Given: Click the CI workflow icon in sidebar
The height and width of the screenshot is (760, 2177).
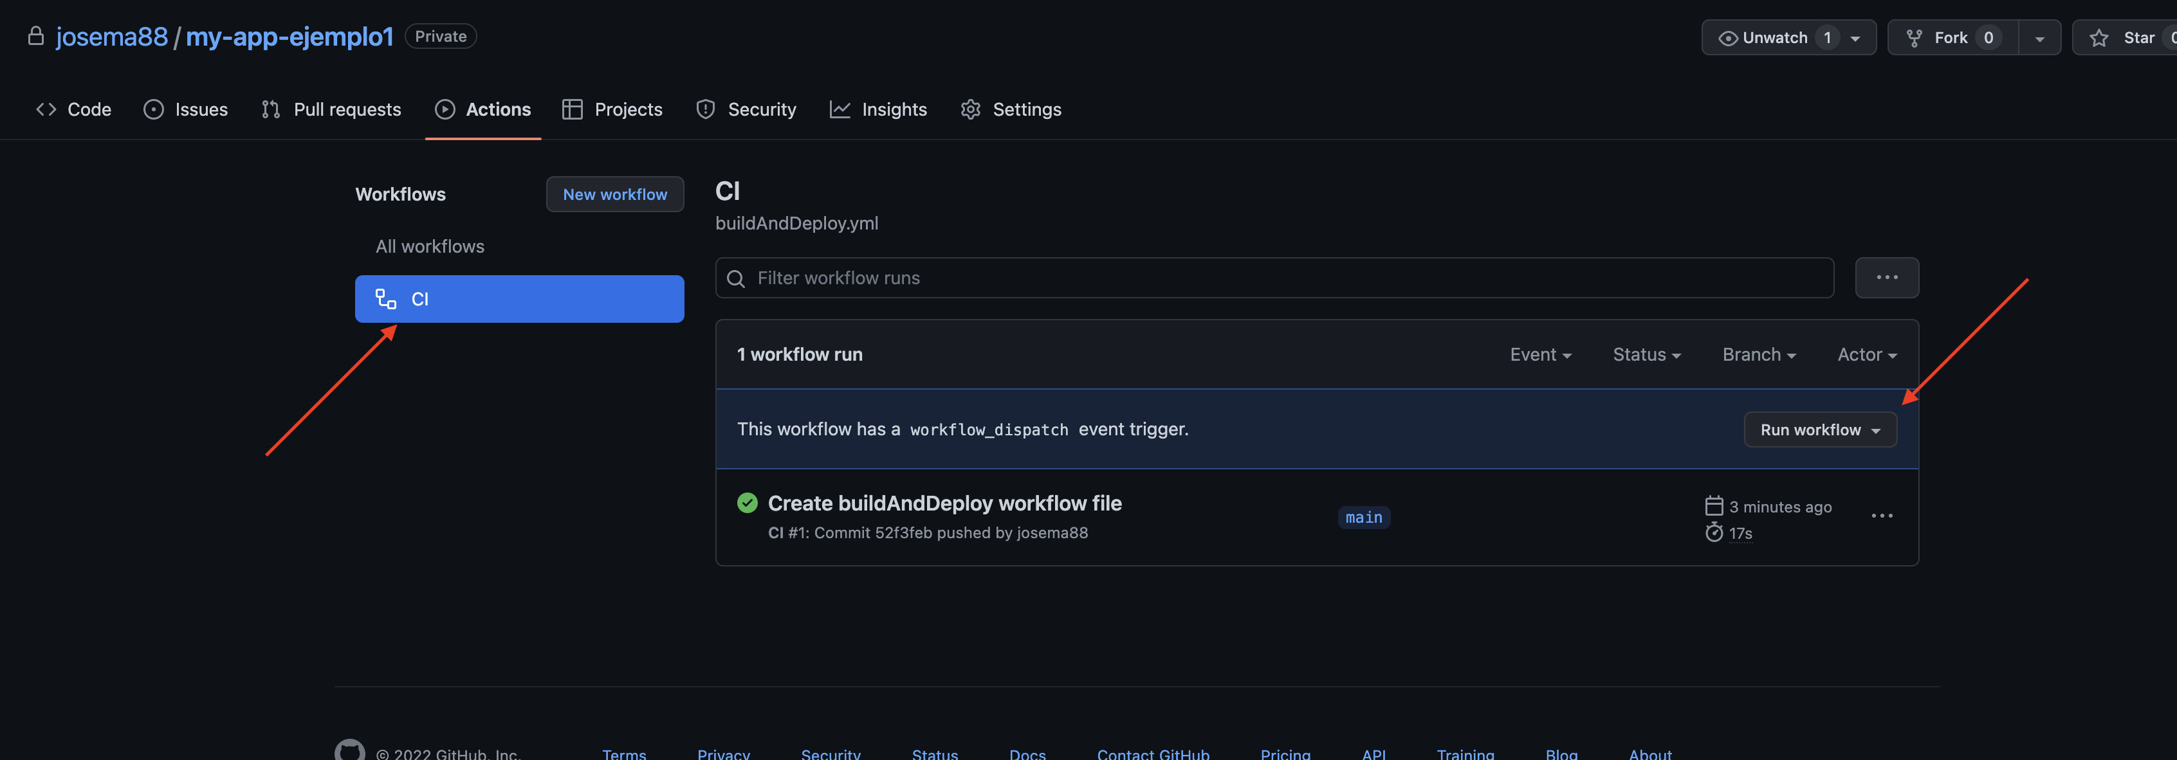Looking at the screenshot, I should 386,299.
